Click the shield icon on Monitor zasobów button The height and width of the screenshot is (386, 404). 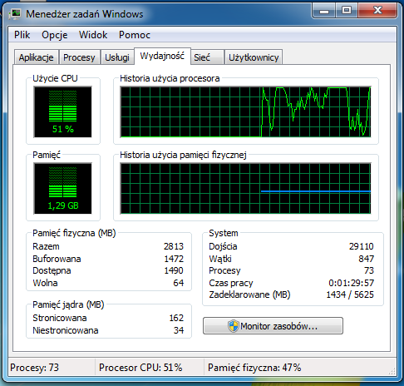pyautogui.click(x=234, y=326)
